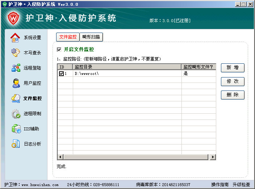Minimize the 护卫神 window
The image size is (255, 189).
(x=238, y=4)
